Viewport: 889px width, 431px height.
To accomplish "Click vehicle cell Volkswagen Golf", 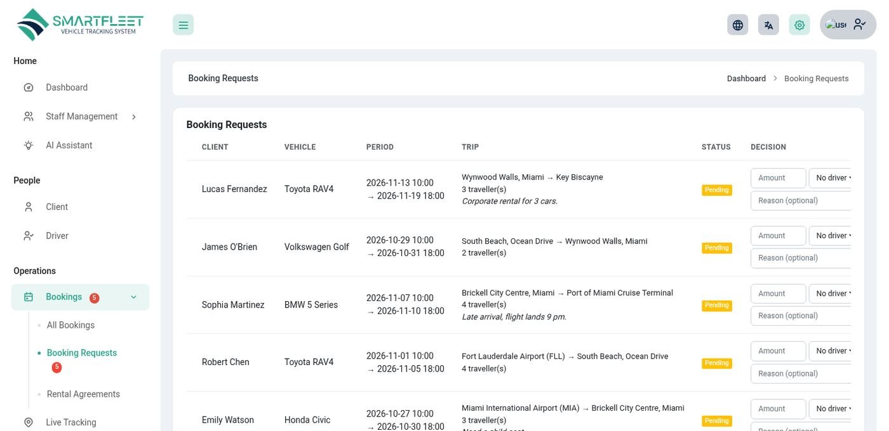I will tap(317, 247).
